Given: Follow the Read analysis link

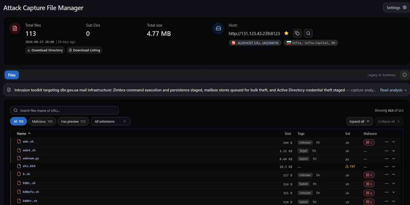Looking at the screenshot, I should click(x=393, y=90).
